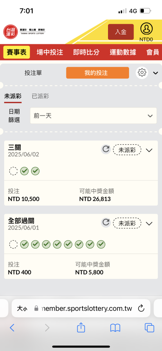Click the Taiwan Sports Lottery logo
162x351 pixels.
click(24, 31)
